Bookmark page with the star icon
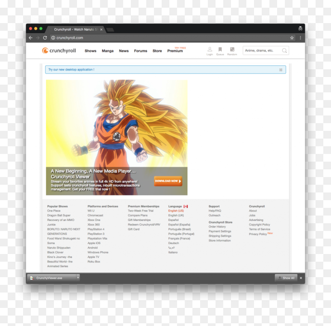The width and height of the screenshot is (331, 326). coord(292,38)
